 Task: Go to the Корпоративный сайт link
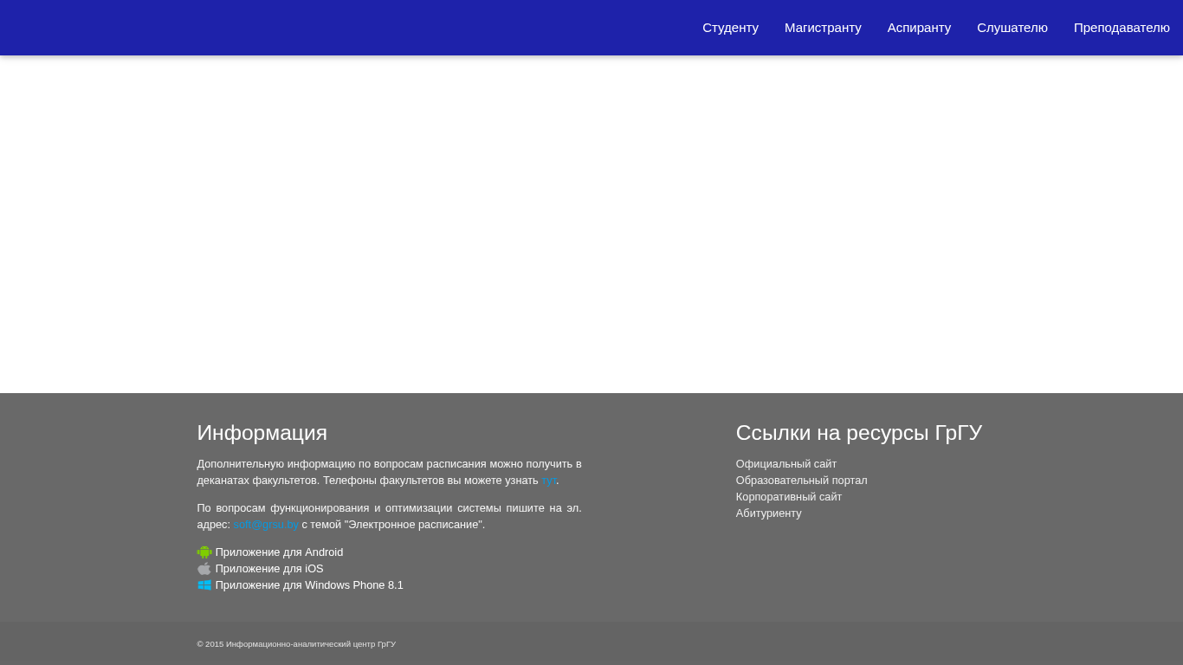coord(789,497)
